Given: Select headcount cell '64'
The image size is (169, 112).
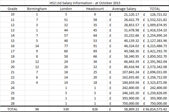Looking at the screenshot, I should pos(95,35).
